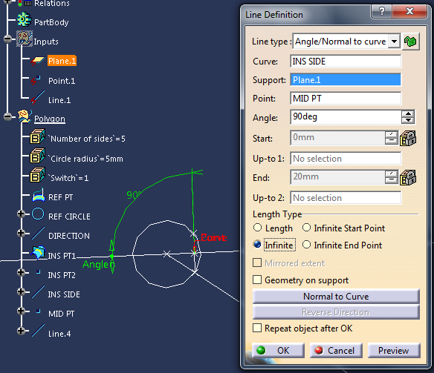The image size is (434, 373).
Task: Decrease the End value stepper
Action: pos(392,180)
